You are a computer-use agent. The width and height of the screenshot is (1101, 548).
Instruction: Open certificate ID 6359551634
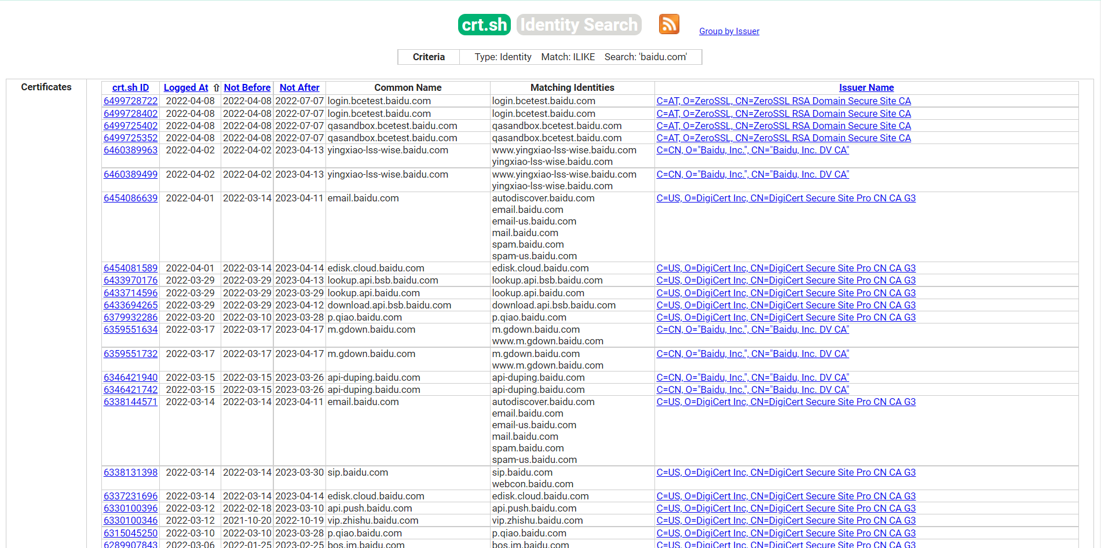[130, 329]
